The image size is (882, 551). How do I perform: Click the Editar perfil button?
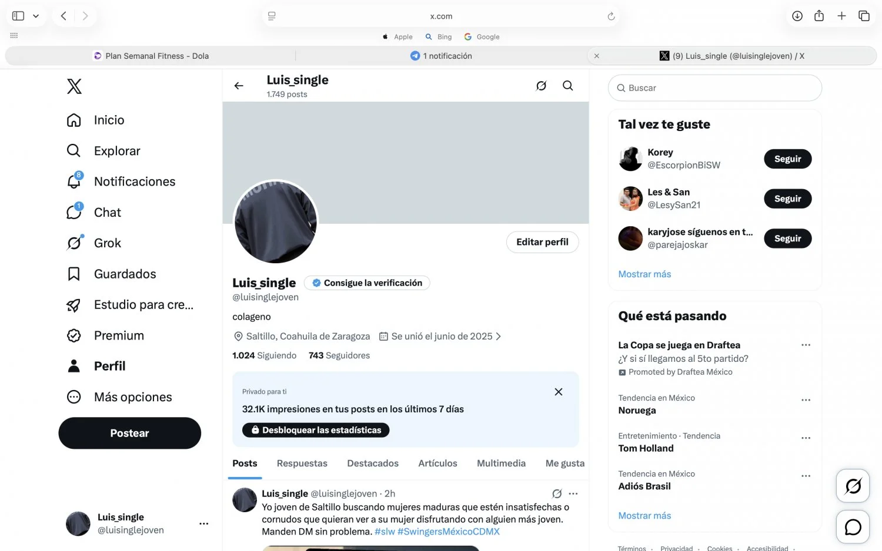pyautogui.click(x=542, y=242)
